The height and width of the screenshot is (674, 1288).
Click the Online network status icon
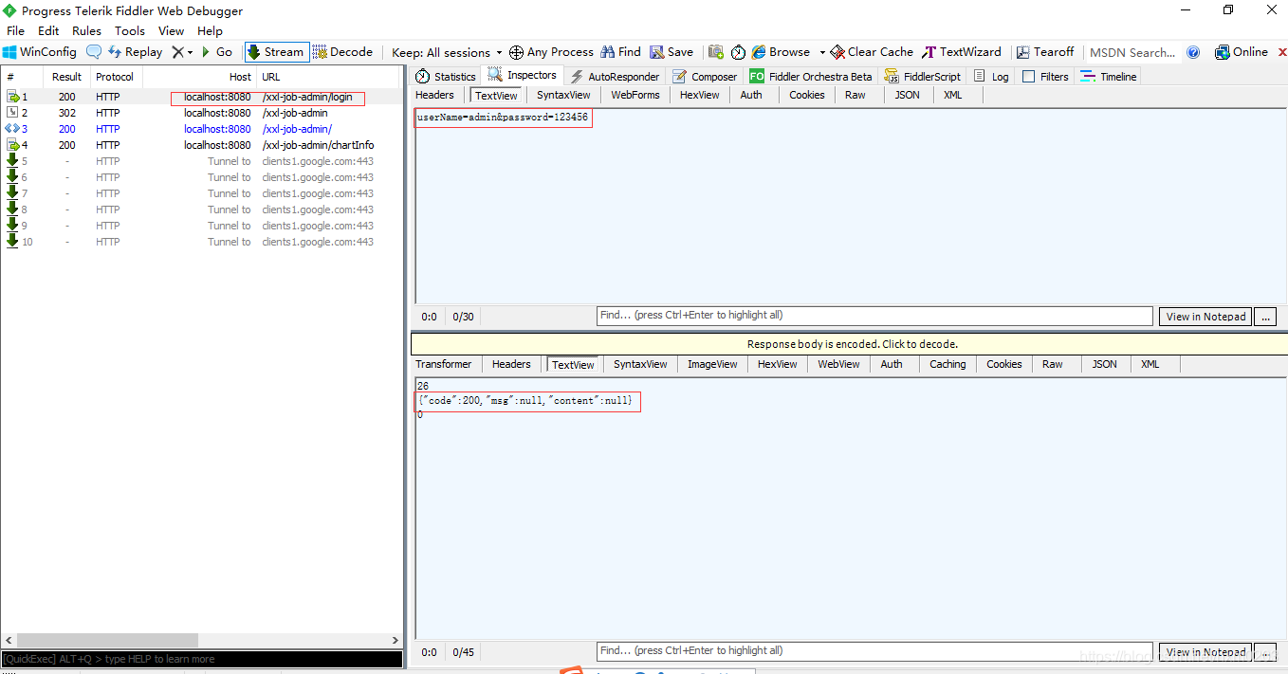(x=1223, y=52)
